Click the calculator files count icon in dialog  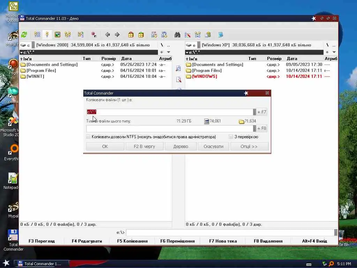tap(206, 121)
